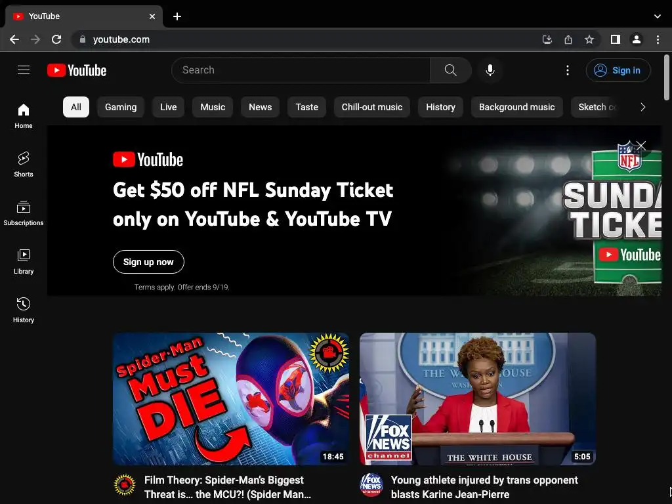Open browser profile icon
Screen dimensions: 672x504
(637, 39)
